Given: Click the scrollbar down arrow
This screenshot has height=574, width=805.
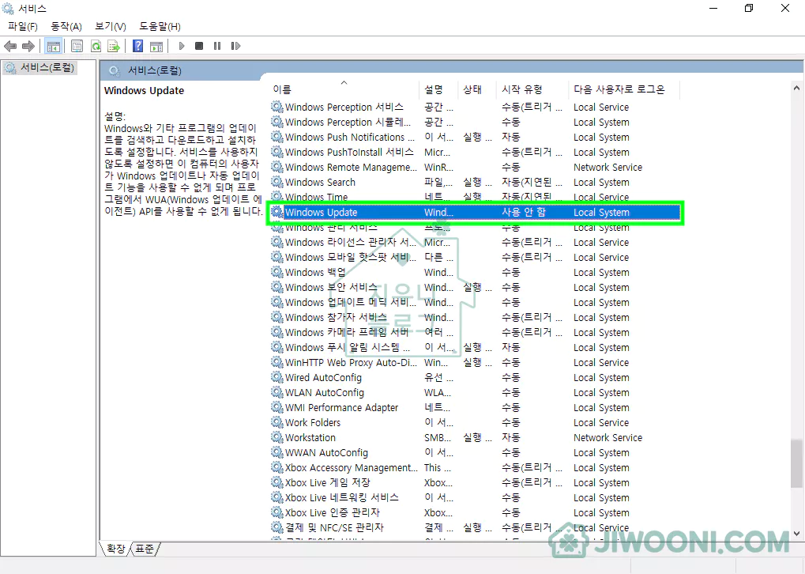Looking at the screenshot, I should 796,534.
